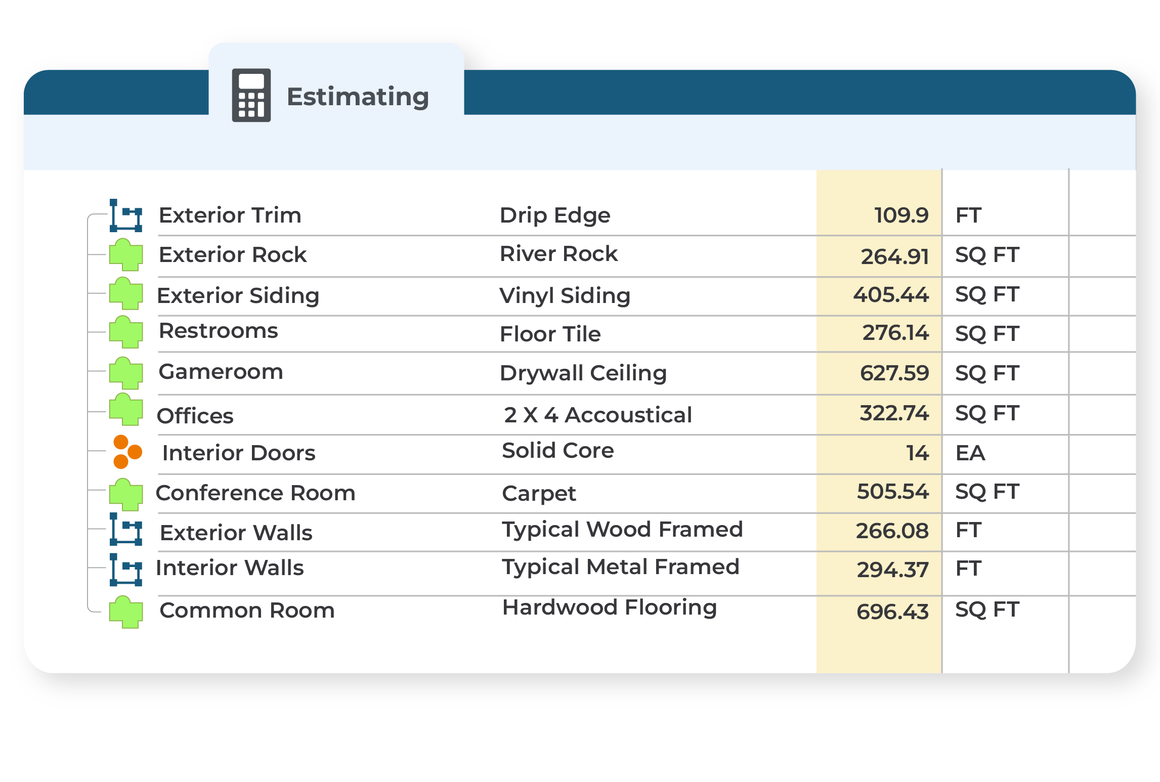Select the length measurement icon beside Exterior Trim
The image size is (1160, 782).
click(x=125, y=215)
